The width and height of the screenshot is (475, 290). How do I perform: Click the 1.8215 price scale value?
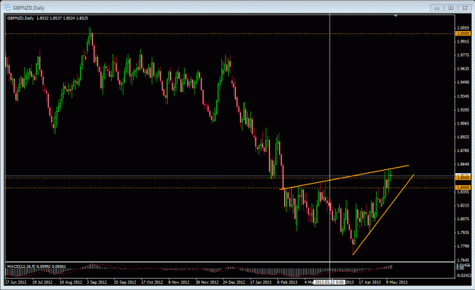463,205
